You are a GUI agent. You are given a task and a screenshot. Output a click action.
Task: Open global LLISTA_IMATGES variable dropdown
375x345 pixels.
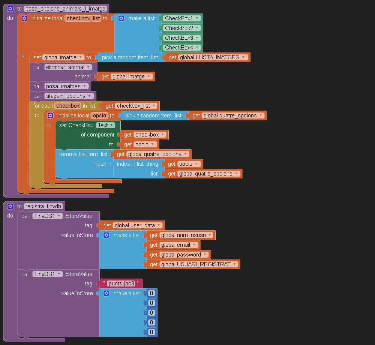pos(243,57)
